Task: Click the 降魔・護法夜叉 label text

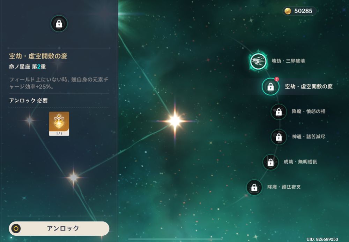Action: click(x=284, y=187)
